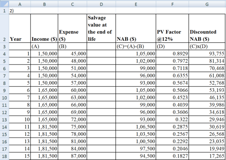Select column E header
The height and width of the screenshot is (160, 226).
tap(136, 4)
